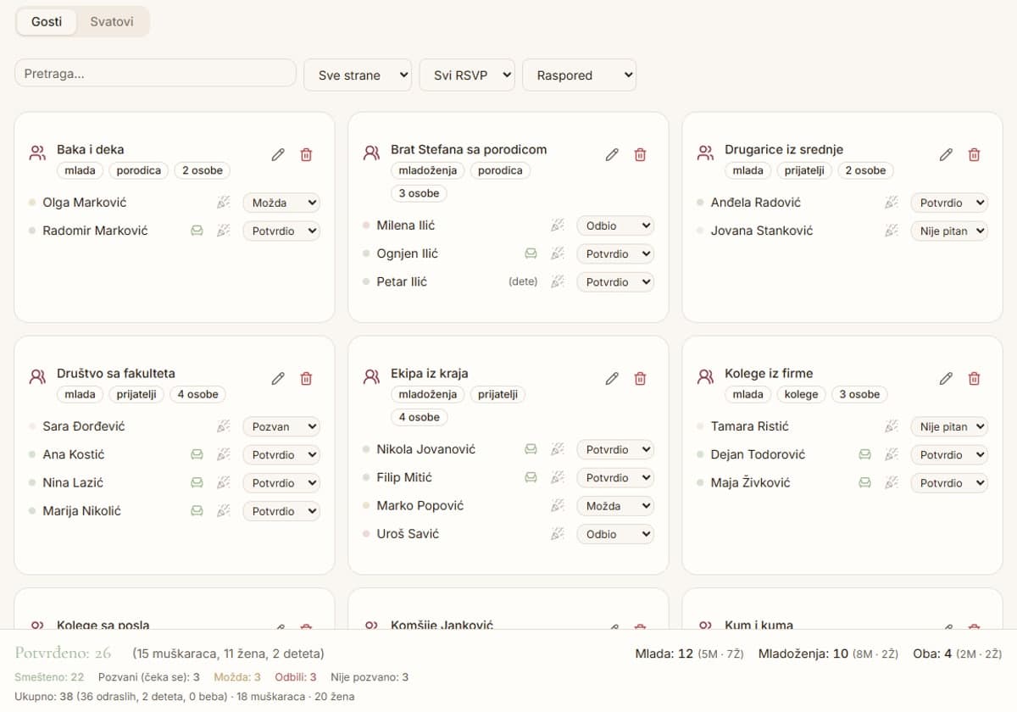Select guest name Filip Mitić

[x=404, y=477]
